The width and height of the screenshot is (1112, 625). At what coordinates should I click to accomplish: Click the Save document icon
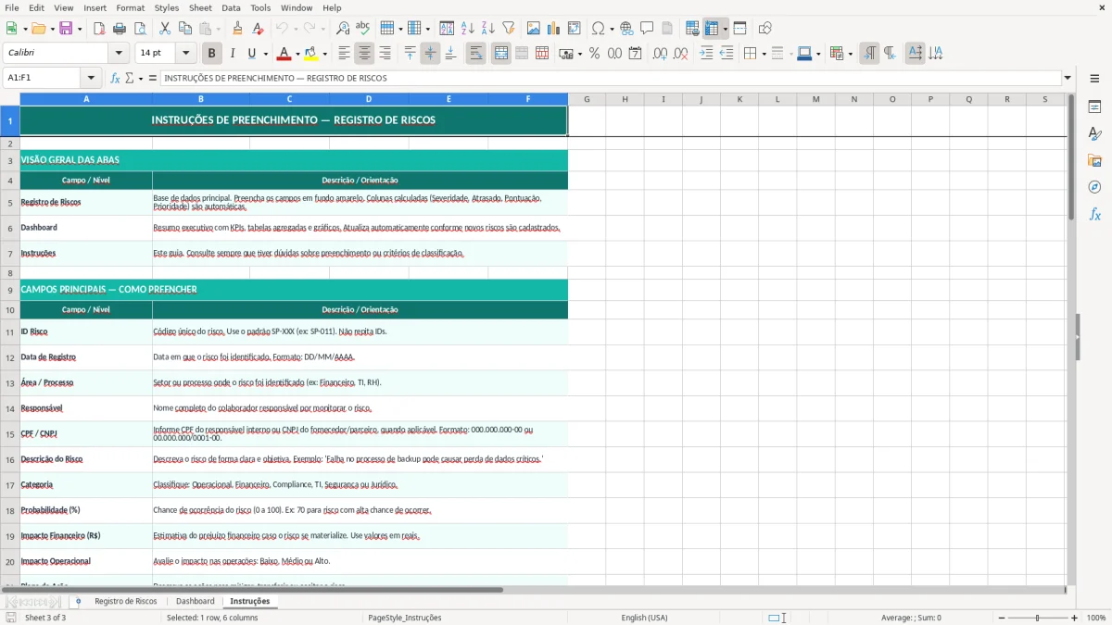65,29
